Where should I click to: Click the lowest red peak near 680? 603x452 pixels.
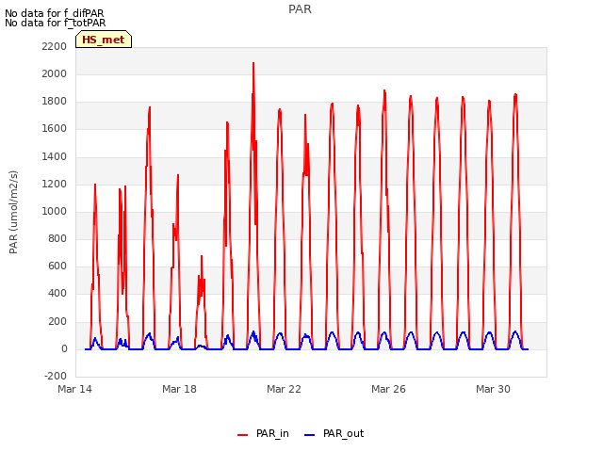[x=201, y=256]
